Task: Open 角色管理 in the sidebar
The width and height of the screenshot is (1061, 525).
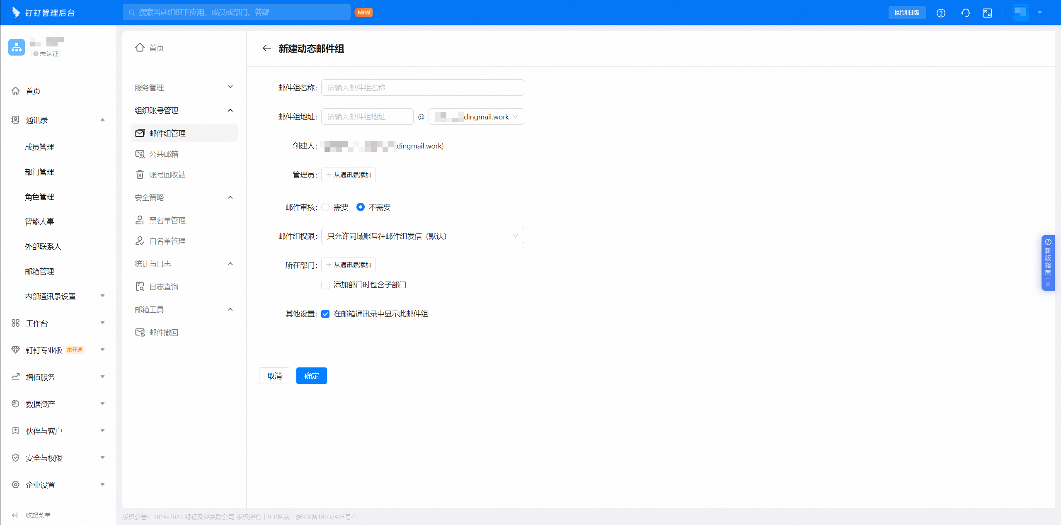Action: [x=39, y=197]
